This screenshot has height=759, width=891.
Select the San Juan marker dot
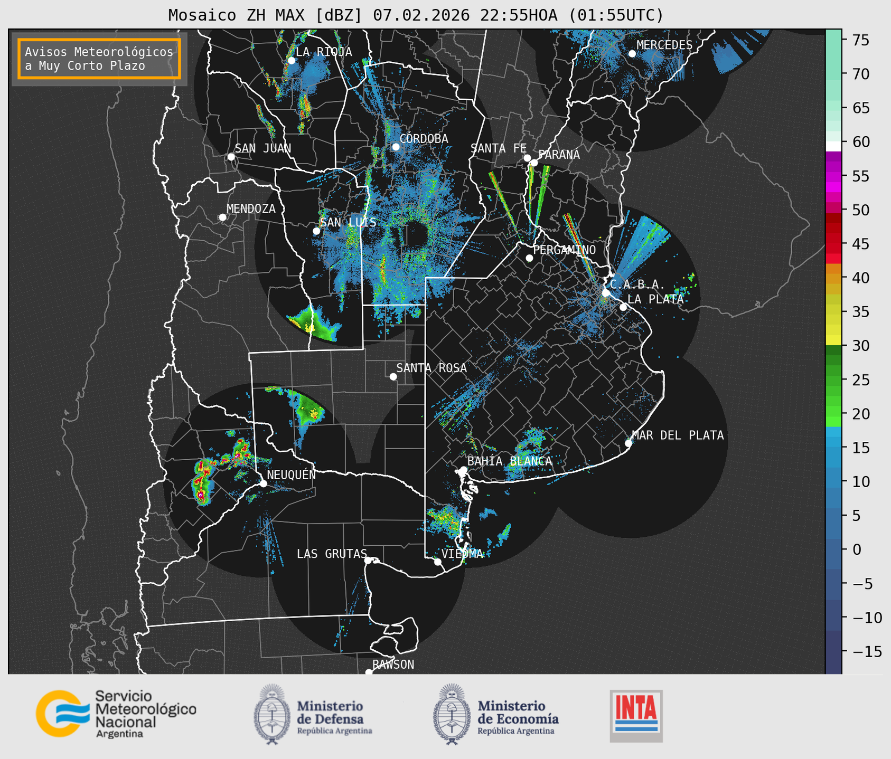[x=231, y=157]
